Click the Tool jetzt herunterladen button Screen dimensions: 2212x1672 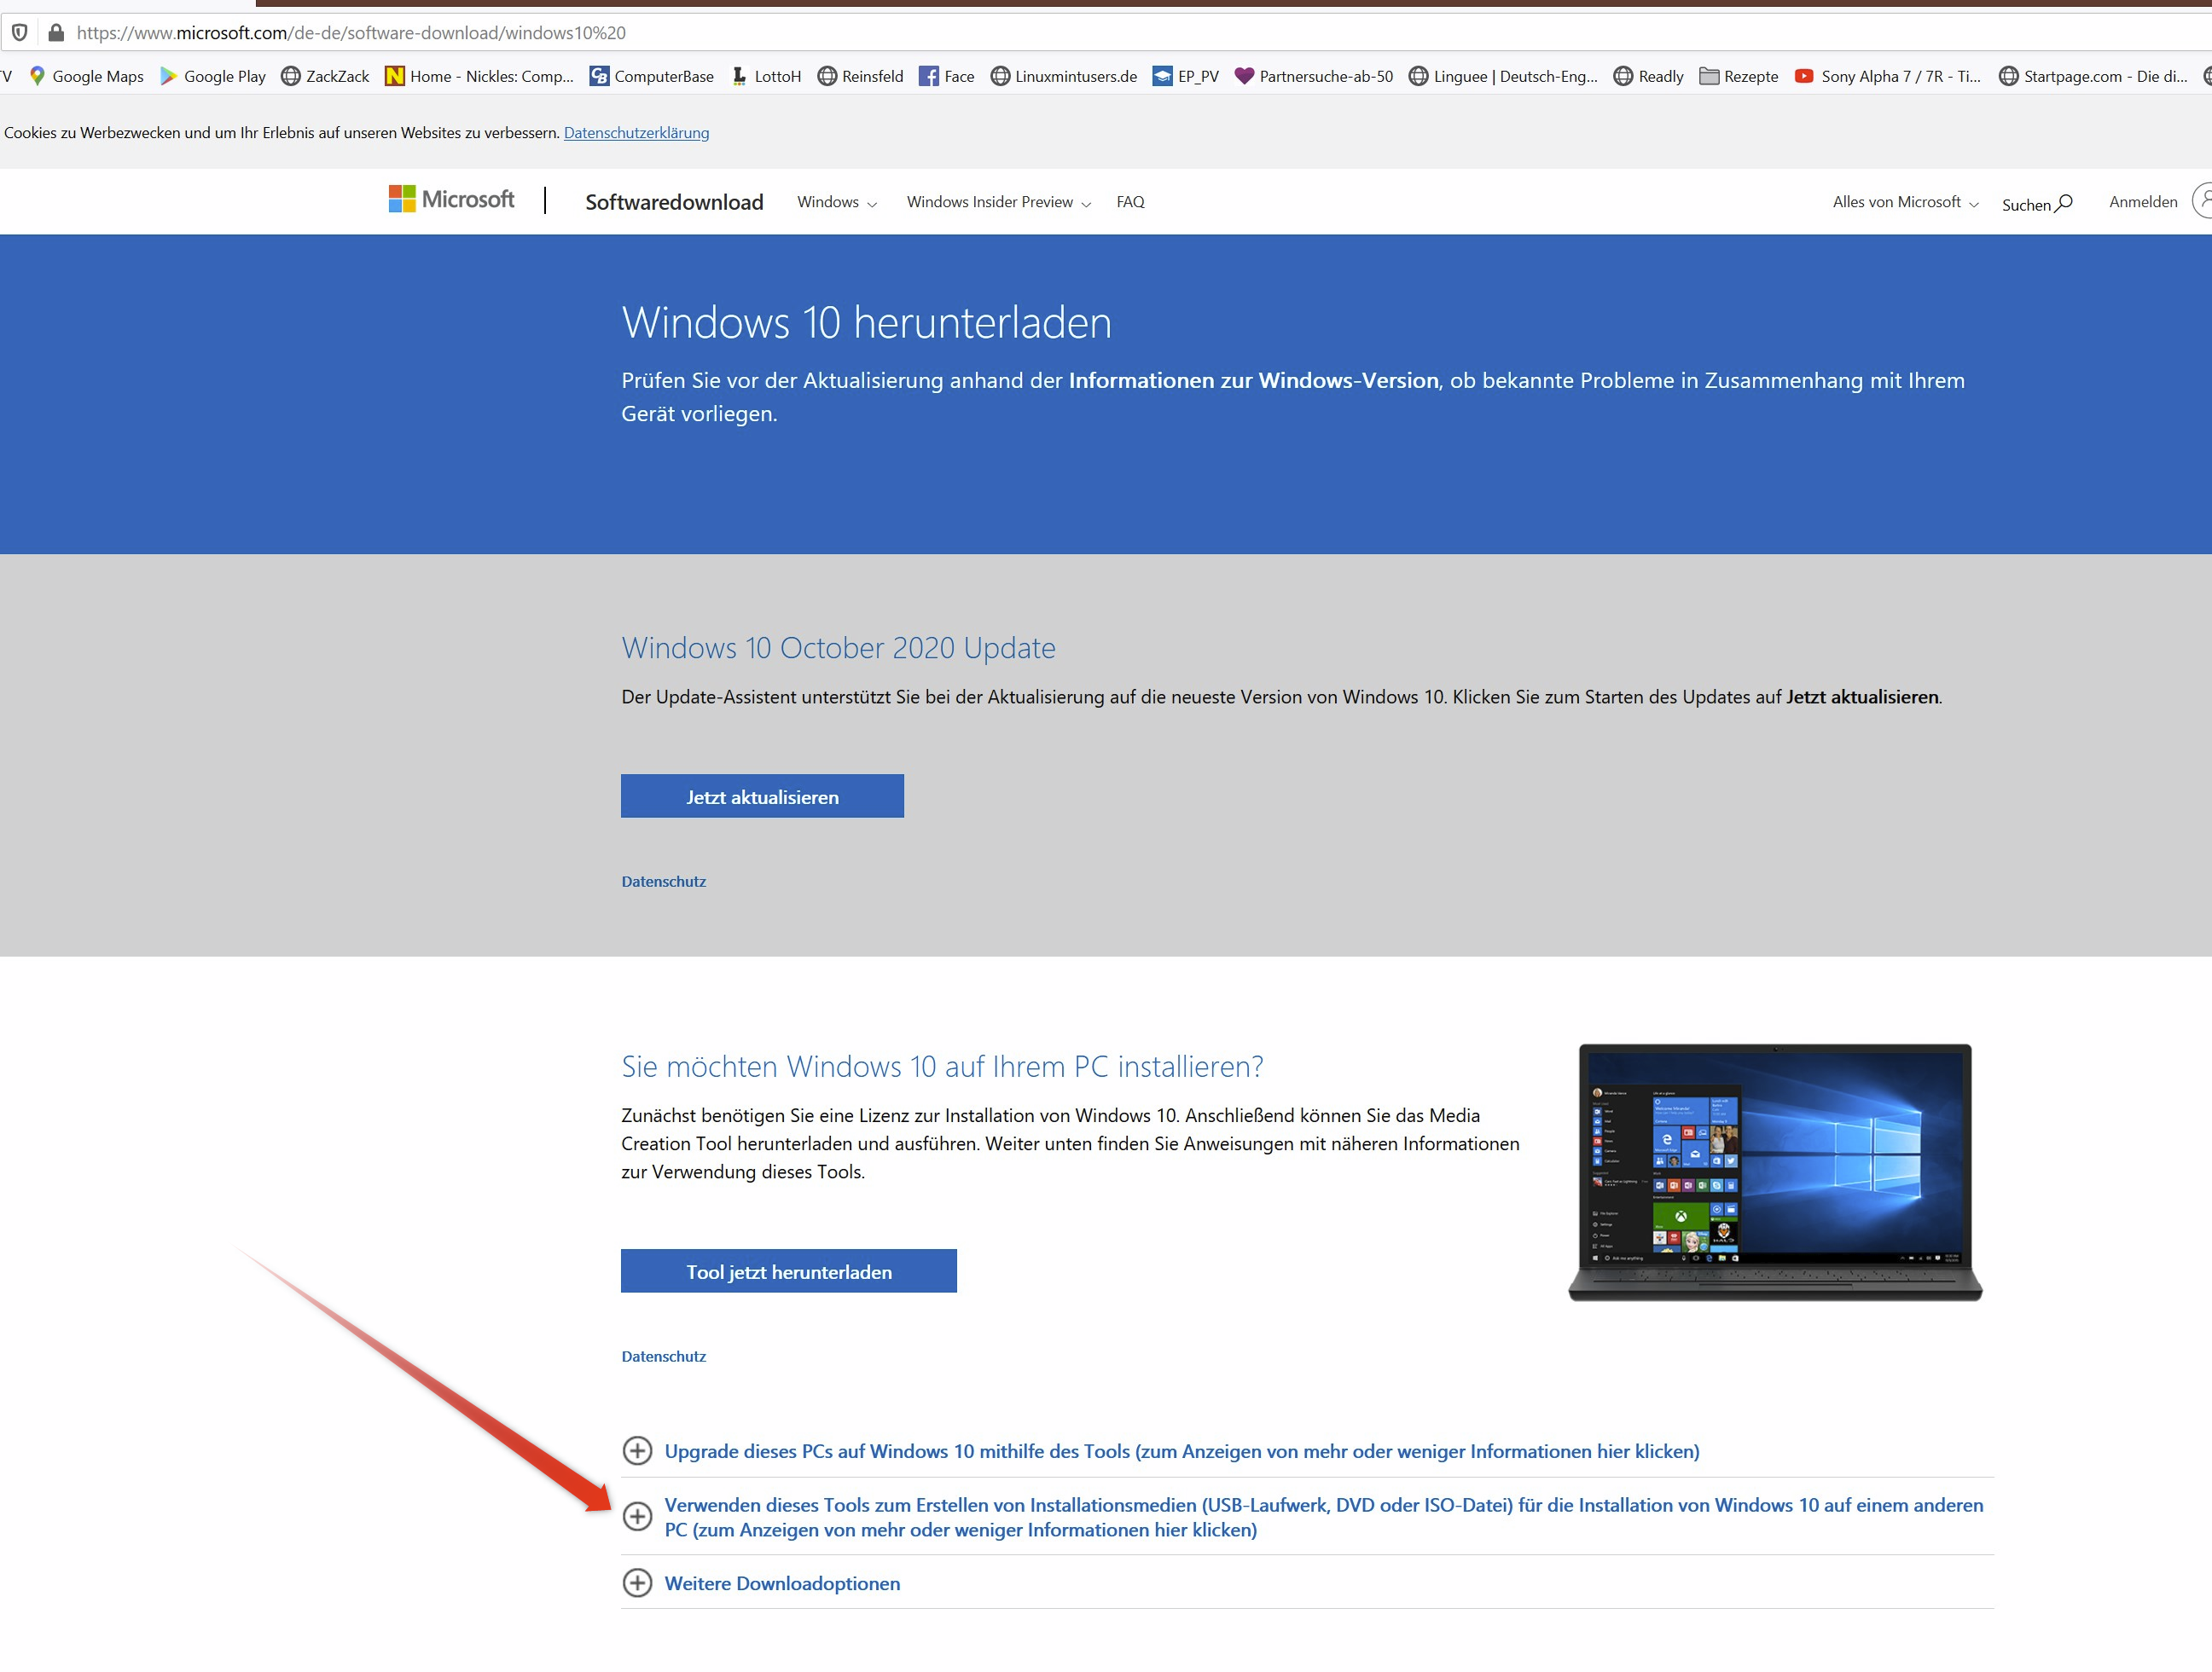[x=788, y=1271]
